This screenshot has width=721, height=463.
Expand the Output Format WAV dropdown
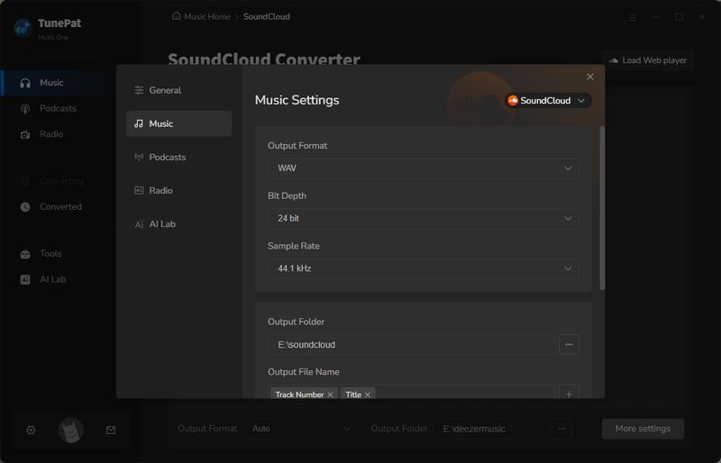click(423, 168)
